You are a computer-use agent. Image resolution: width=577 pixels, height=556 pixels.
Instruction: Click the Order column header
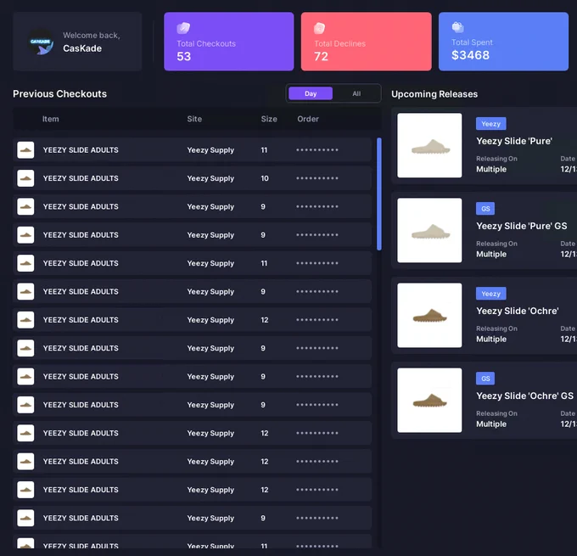coord(308,119)
